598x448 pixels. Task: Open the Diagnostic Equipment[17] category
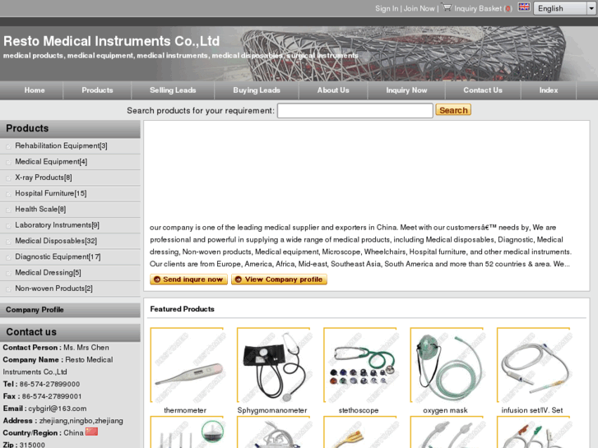point(58,256)
